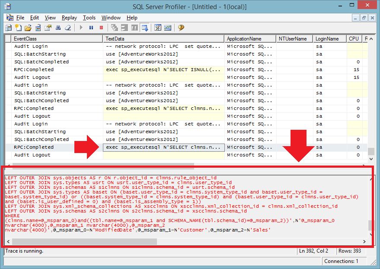Click the 'Connections: 1' status indicator
Viewport: 380px width, 269px height.
[341, 261]
